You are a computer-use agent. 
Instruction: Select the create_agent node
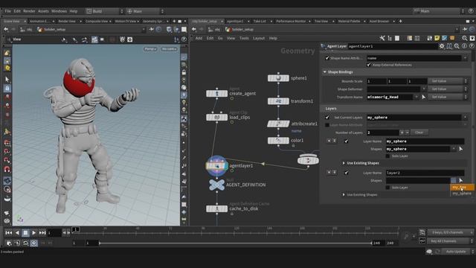[216, 94]
